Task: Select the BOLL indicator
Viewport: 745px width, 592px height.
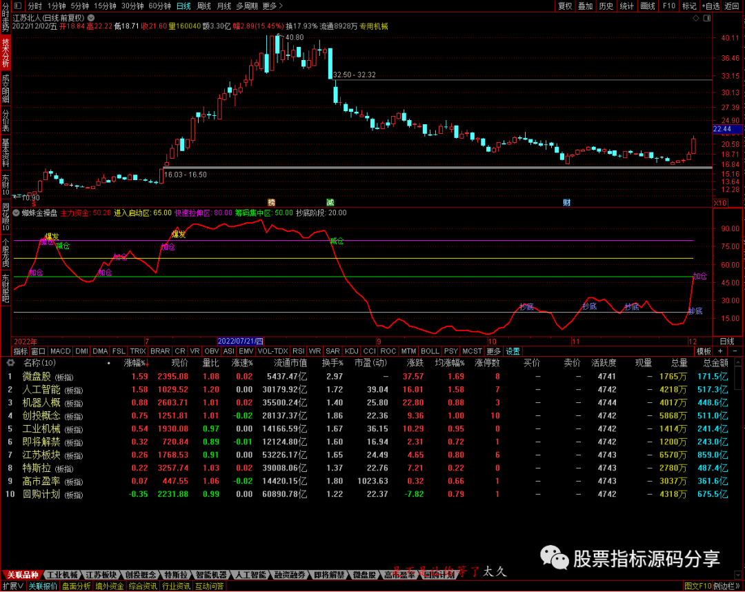Action: click(x=430, y=351)
